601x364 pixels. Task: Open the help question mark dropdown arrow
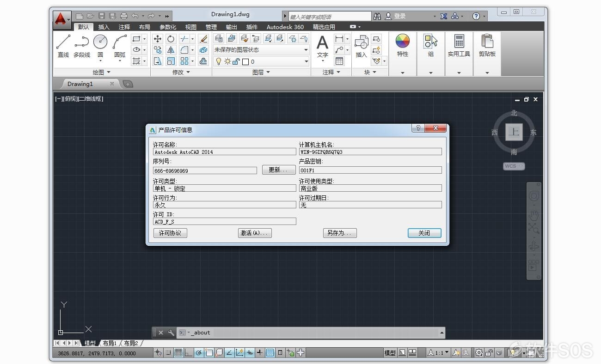coord(484,16)
